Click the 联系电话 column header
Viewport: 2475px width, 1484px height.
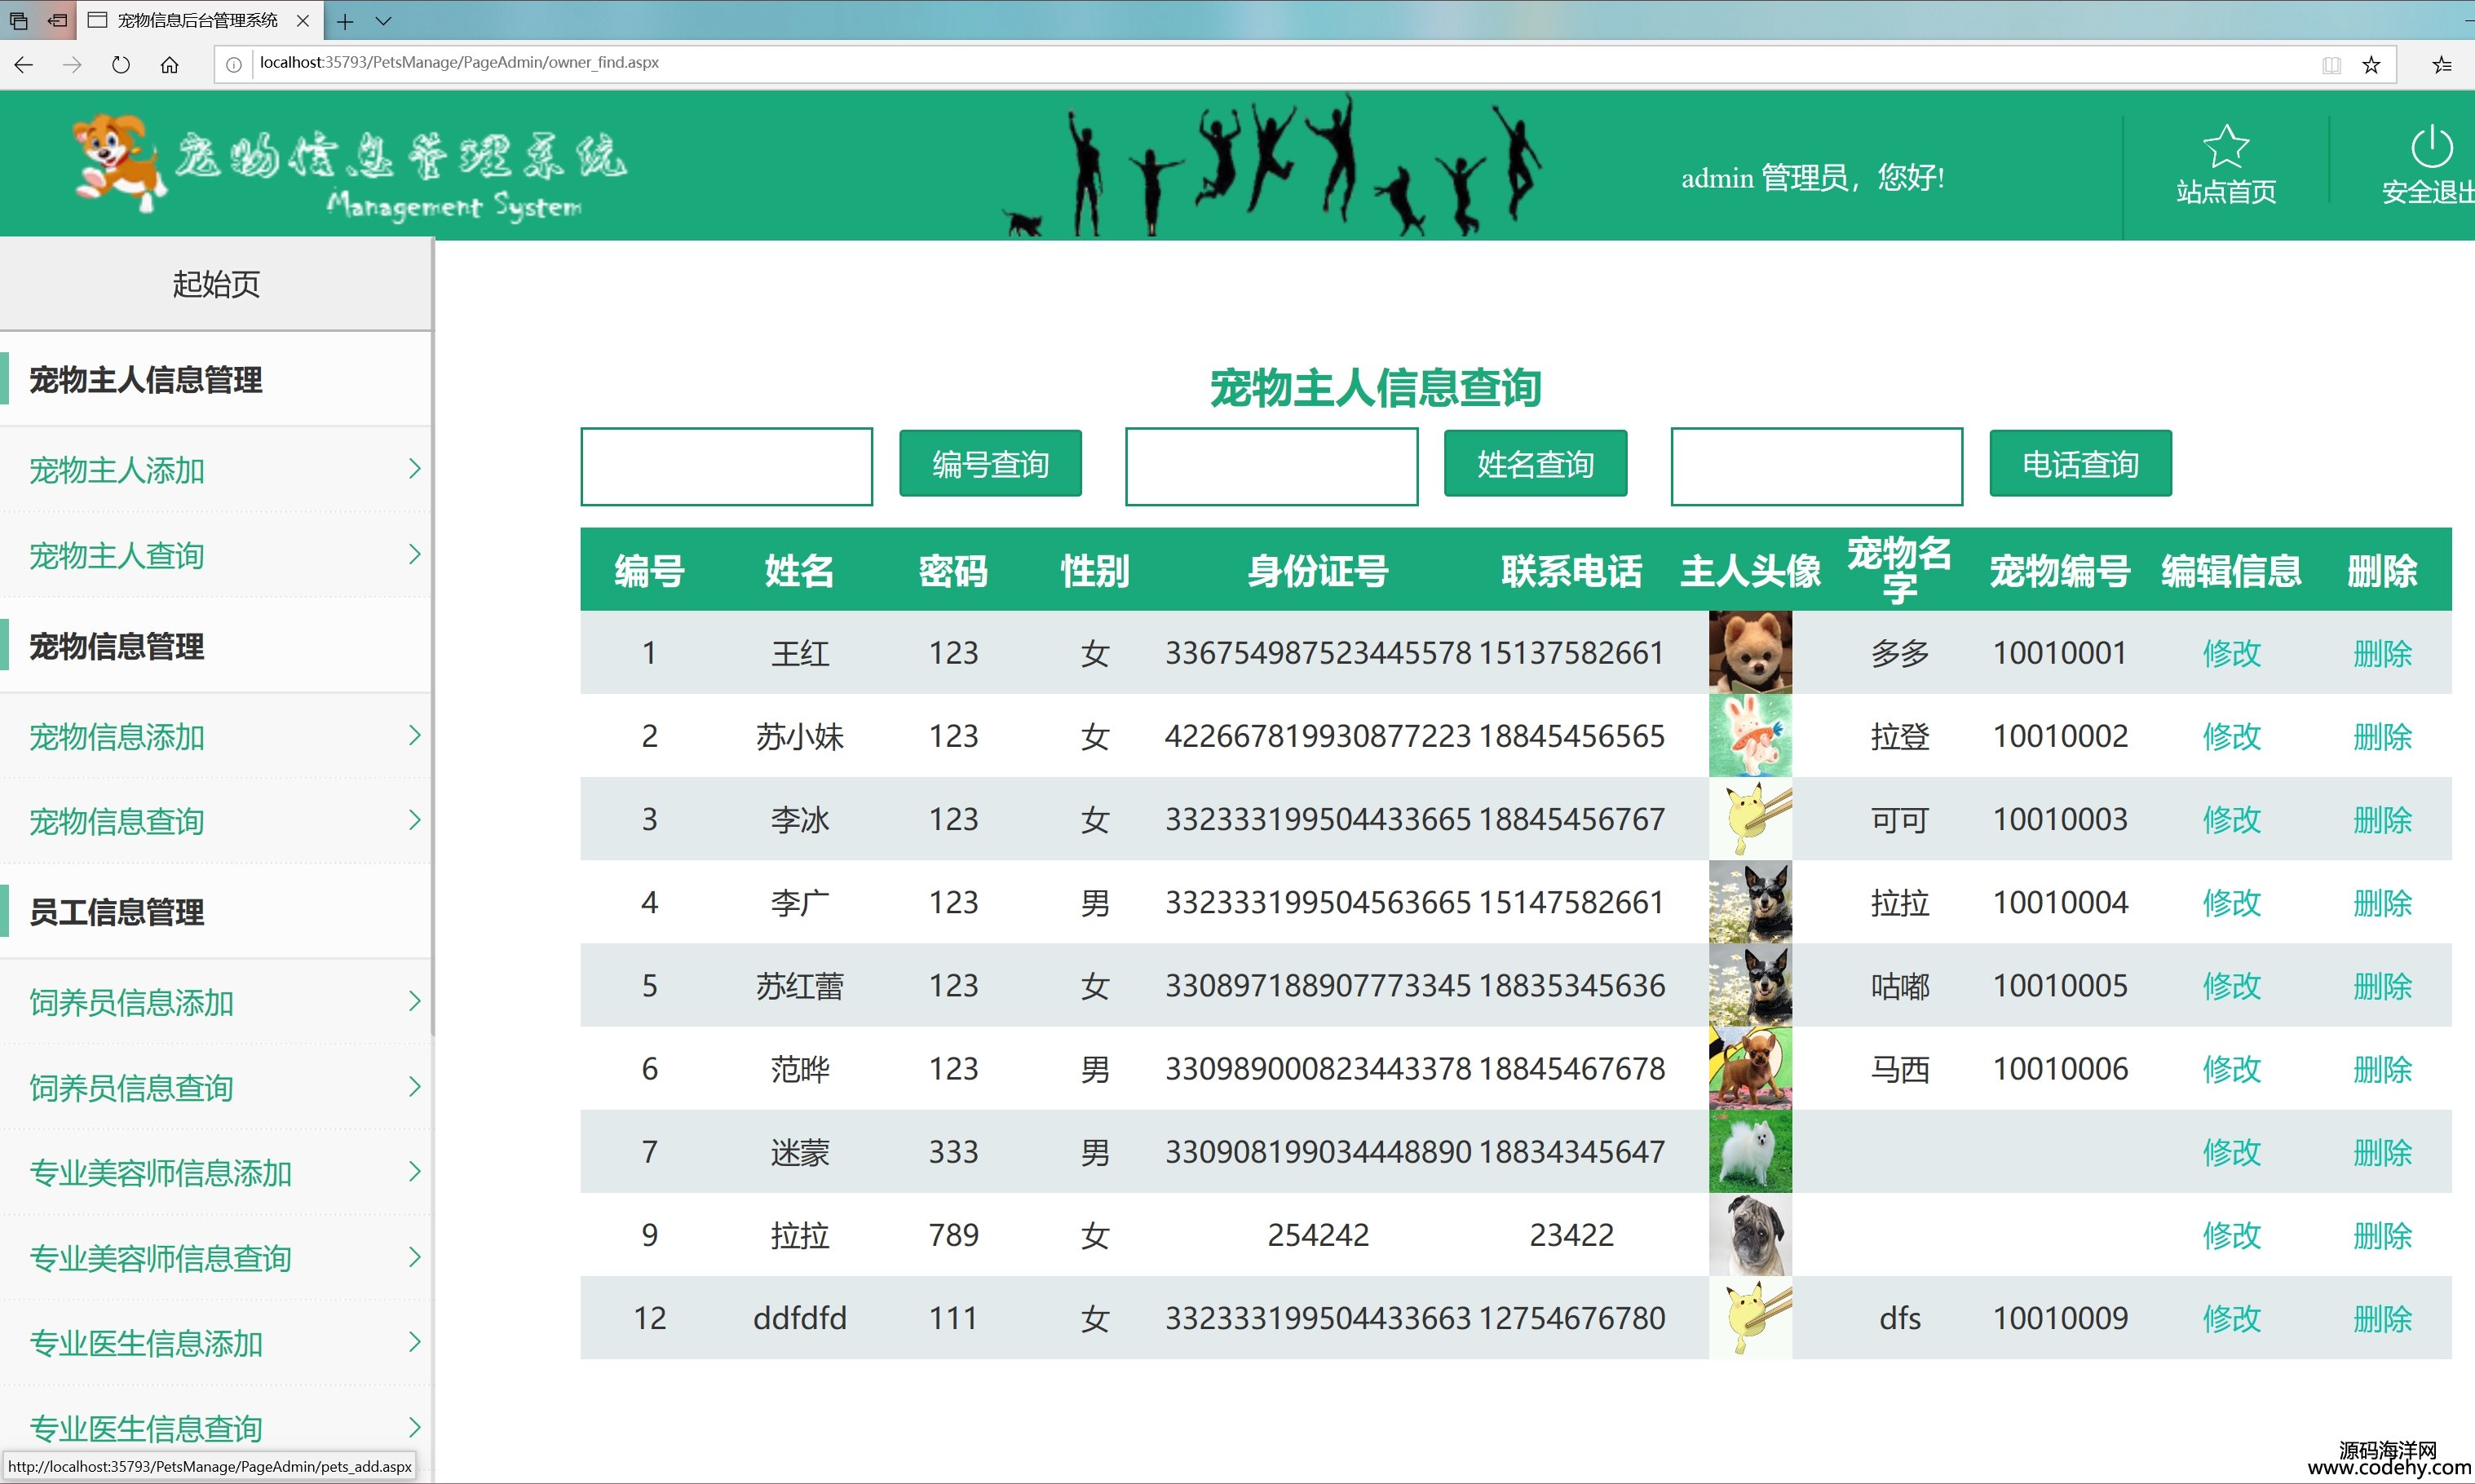[x=1572, y=571]
